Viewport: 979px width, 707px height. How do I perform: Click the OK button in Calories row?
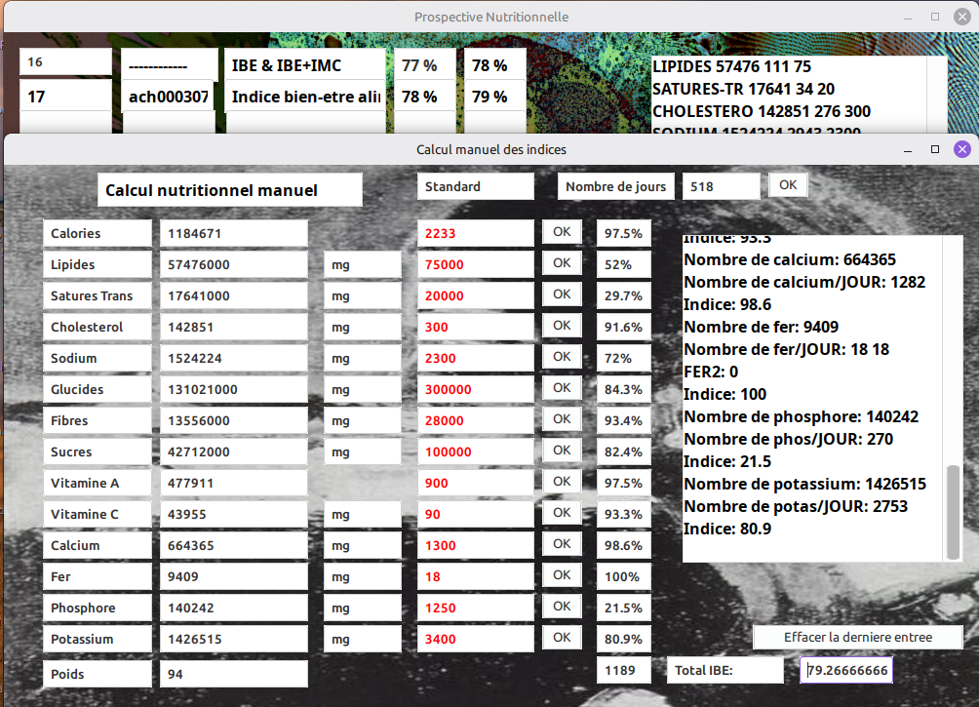[562, 232]
